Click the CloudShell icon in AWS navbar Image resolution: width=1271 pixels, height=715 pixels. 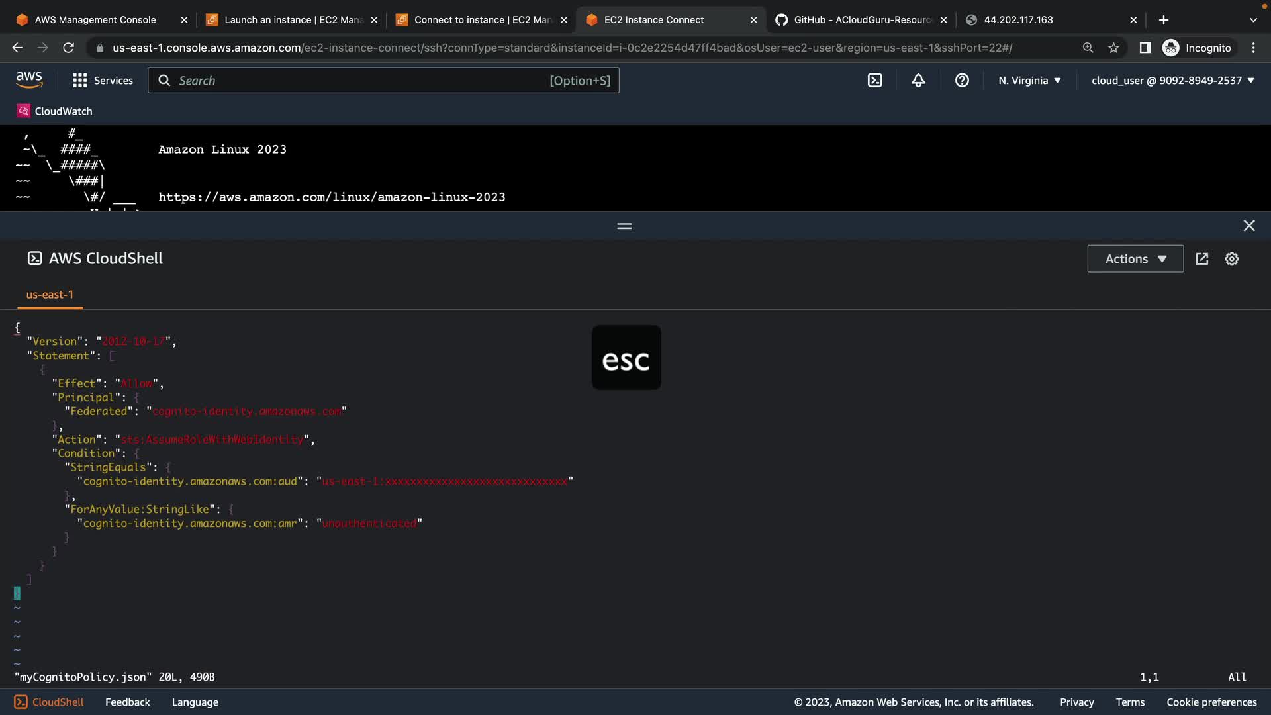tap(874, 81)
